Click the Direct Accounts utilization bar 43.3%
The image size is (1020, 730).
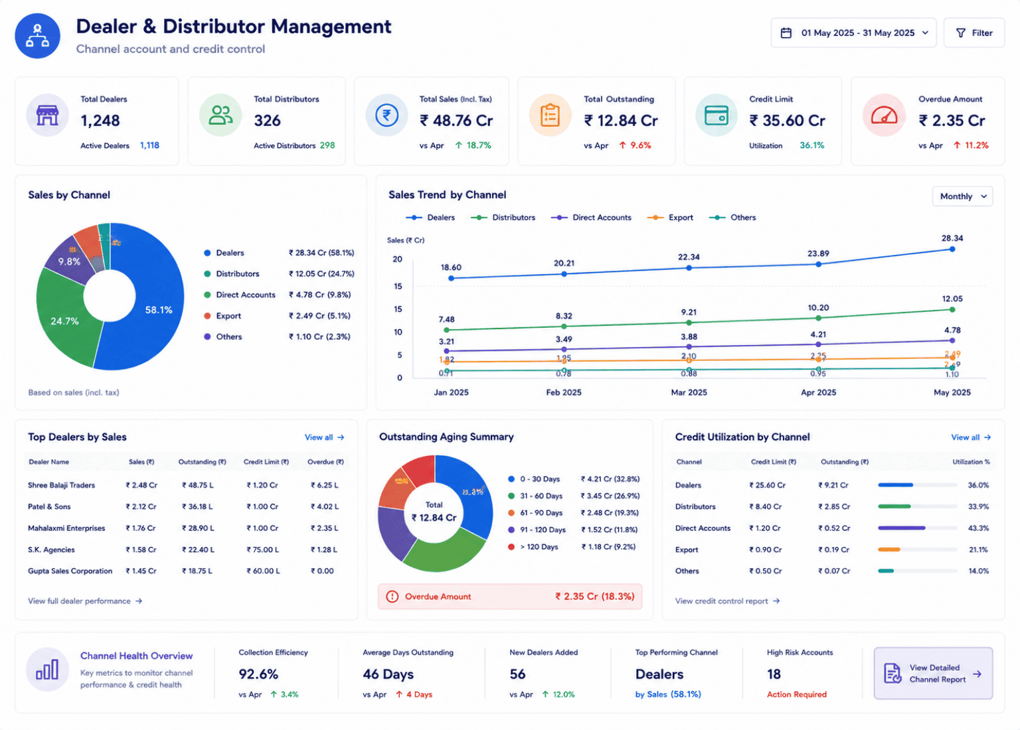tap(917, 528)
